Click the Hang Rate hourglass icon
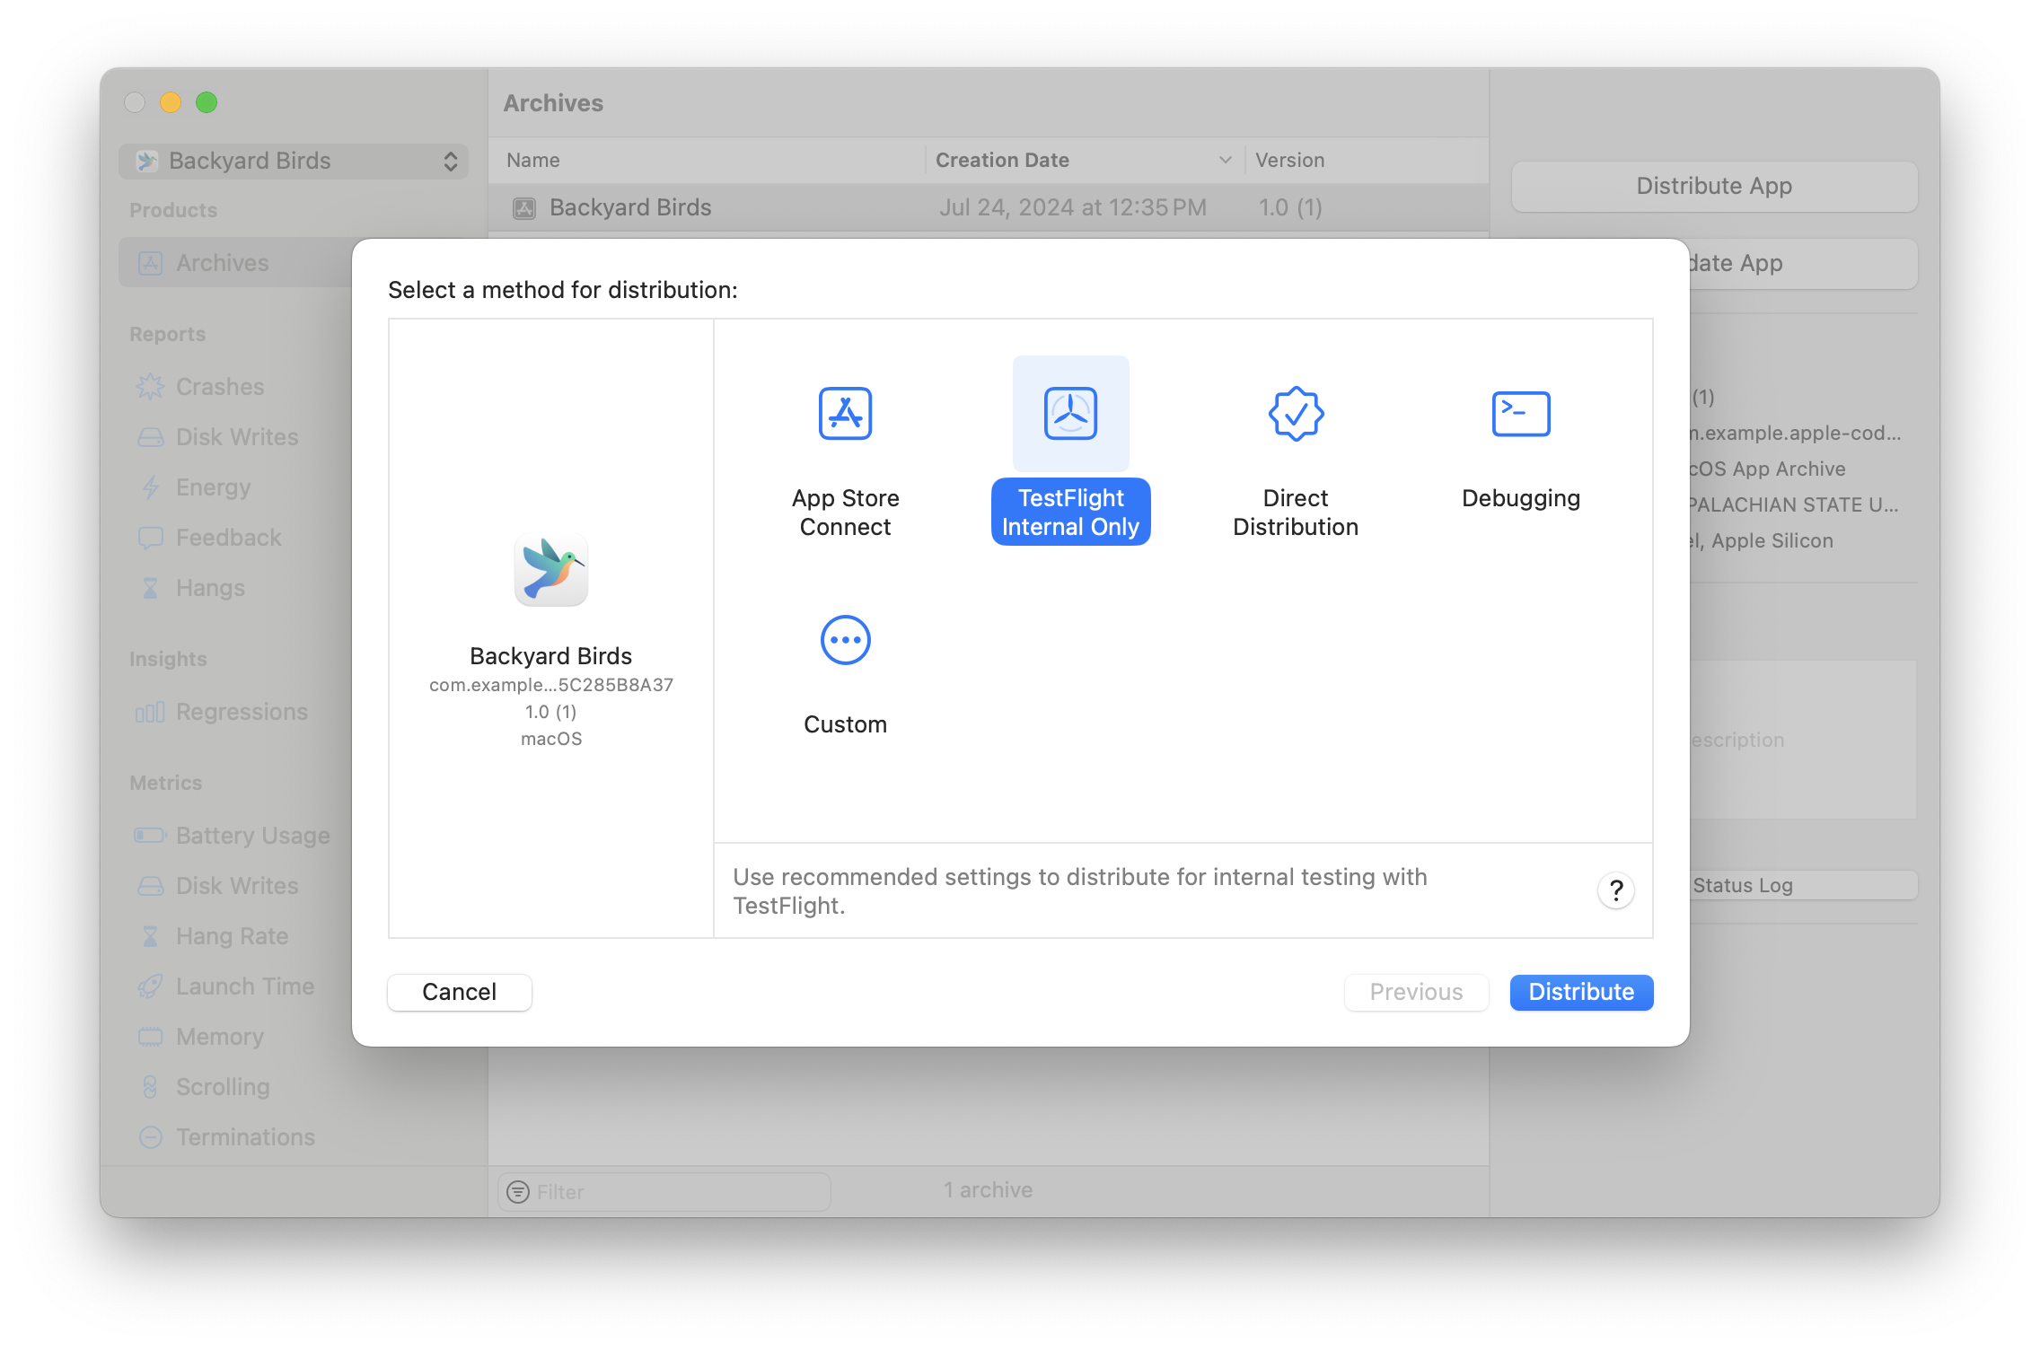2040x1350 pixels. pyautogui.click(x=150, y=936)
